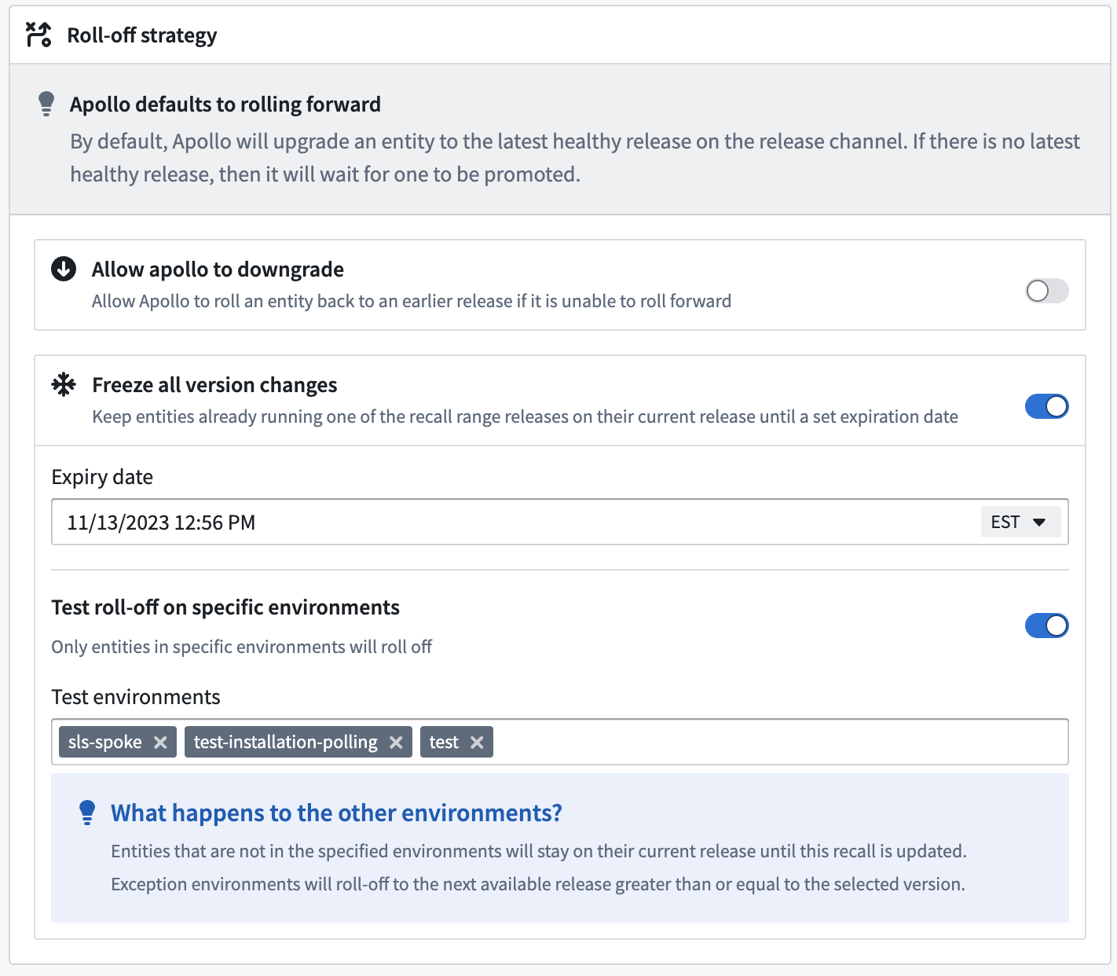1117x976 pixels.
Task: Click the lightbulb icon beside Apollo defaults
Action: 46,104
